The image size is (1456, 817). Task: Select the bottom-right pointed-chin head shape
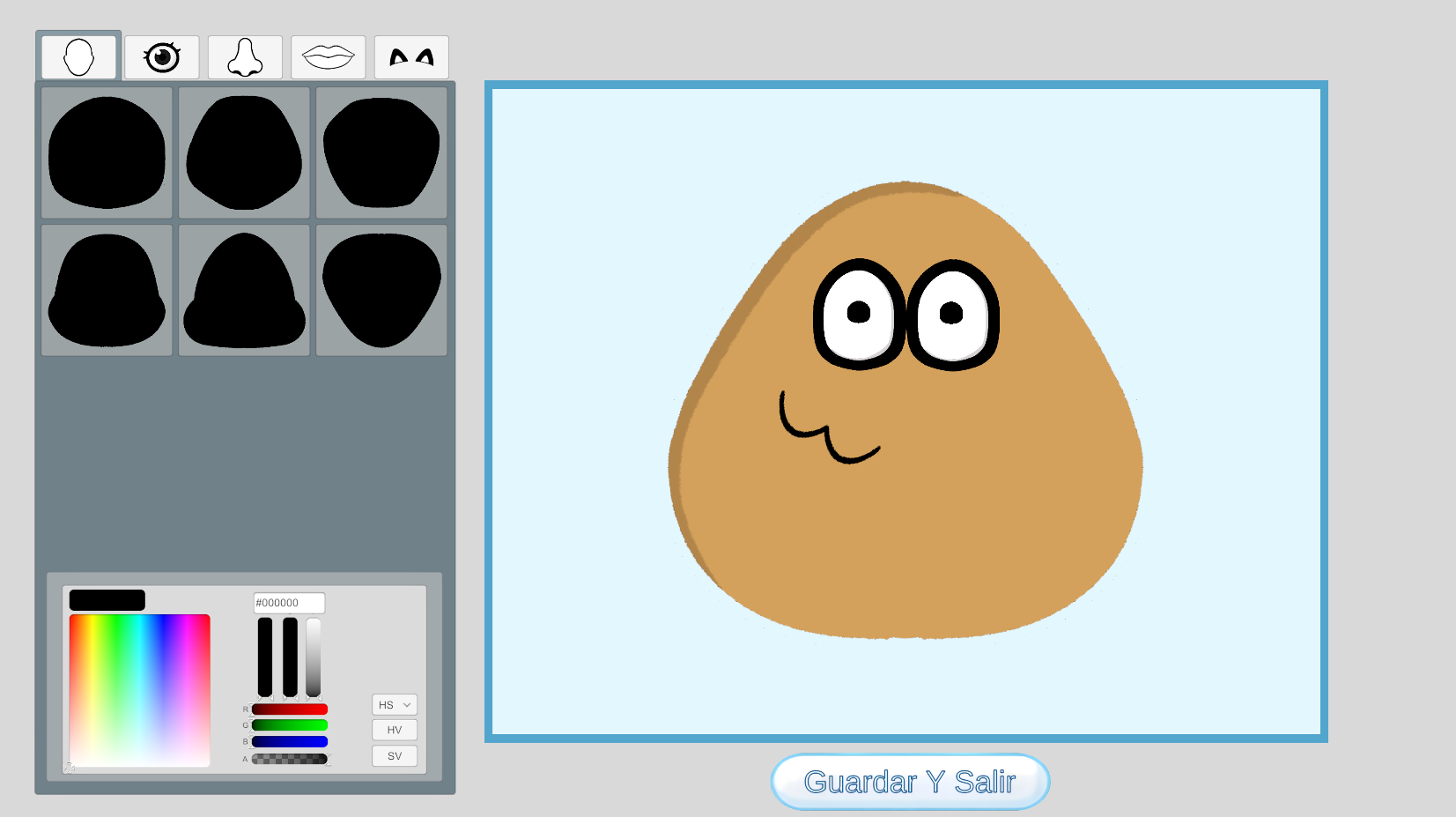coord(381,290)
